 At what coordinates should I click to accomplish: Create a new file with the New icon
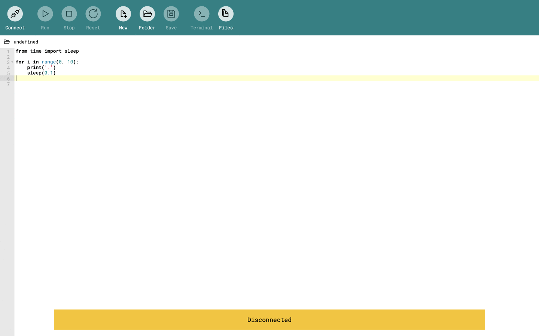(x=123, y=13)
